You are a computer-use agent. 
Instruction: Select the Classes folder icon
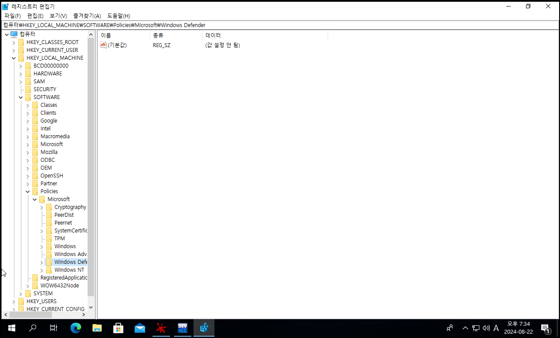click(35, 105)
